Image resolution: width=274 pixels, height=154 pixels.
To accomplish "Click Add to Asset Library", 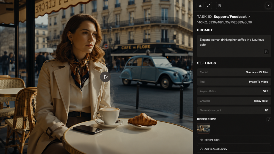I will [234, 149].
